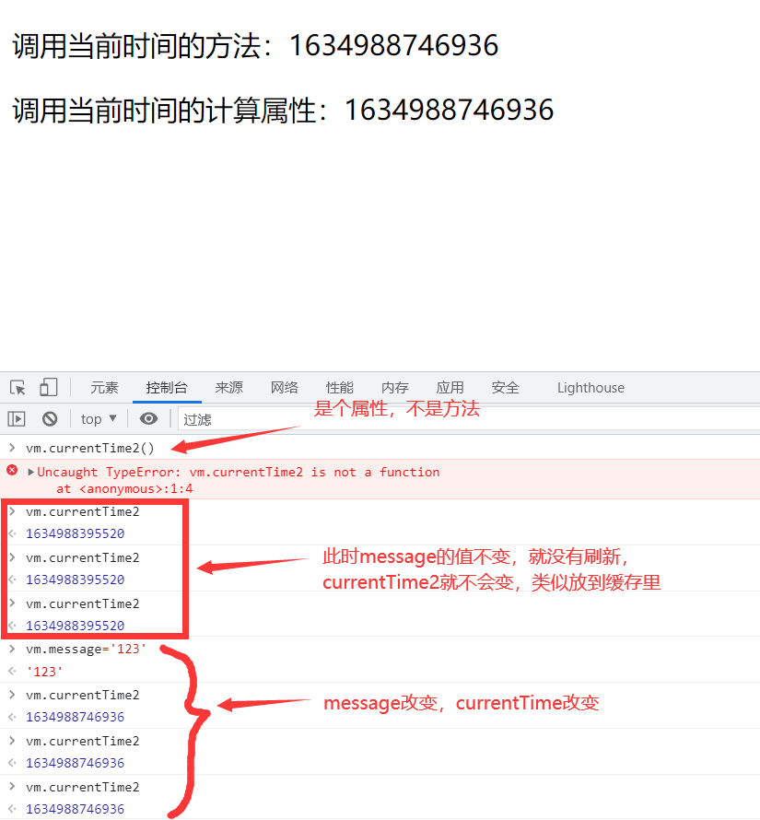Select the inspect element cursor tool

tap(17, 387)
